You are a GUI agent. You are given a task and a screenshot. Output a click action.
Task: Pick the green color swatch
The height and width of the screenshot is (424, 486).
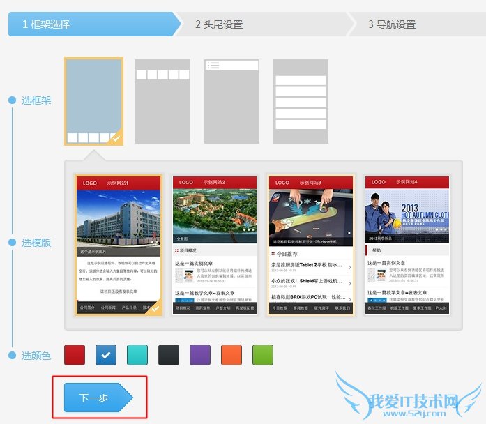click(263, 355)
